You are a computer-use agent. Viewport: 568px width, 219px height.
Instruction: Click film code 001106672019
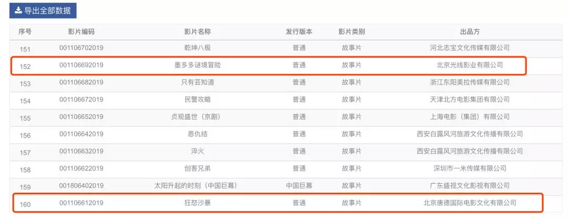point(81,99)
